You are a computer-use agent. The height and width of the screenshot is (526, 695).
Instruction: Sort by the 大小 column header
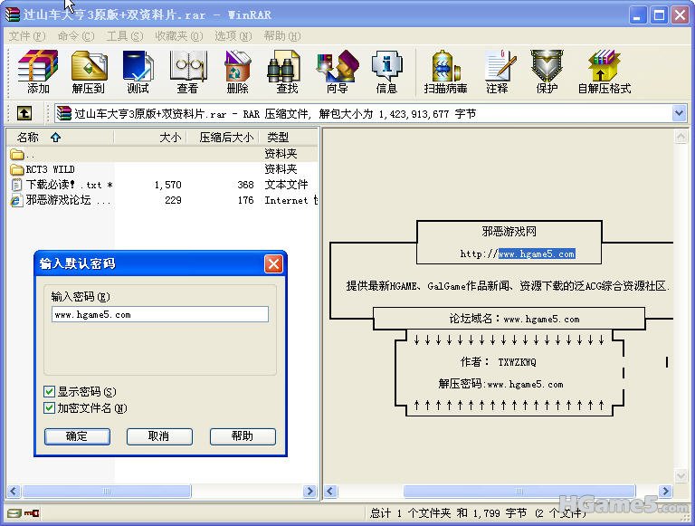tap(150, 137)
